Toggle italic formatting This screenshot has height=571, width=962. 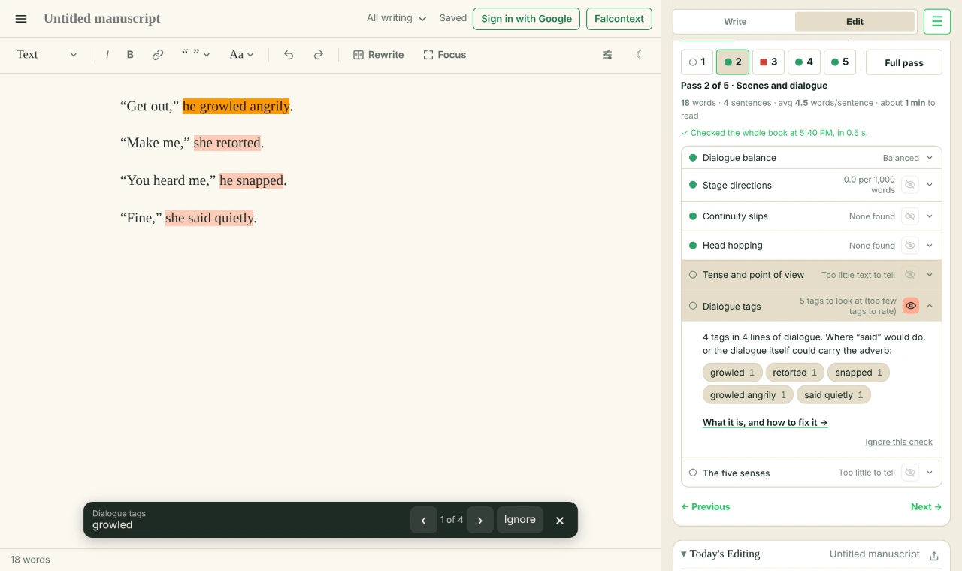[x=107, y=55]
